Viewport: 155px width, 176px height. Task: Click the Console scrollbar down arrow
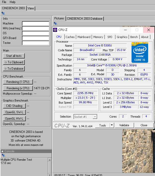(49, 175)
